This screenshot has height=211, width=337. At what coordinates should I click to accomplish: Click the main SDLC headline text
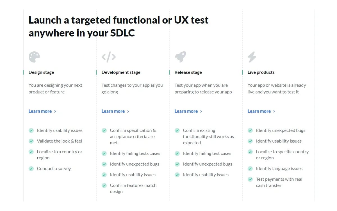(x=118, y=26)
